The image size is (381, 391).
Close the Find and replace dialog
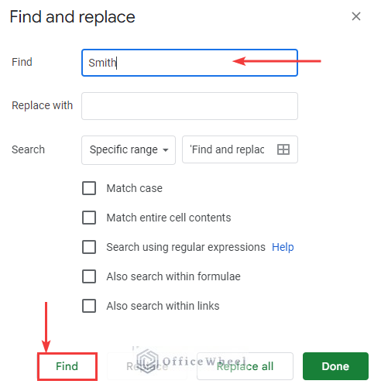pos(356,16)
